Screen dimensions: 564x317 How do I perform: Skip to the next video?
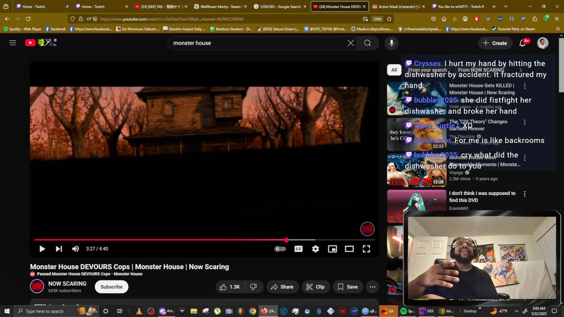(59, 249)
